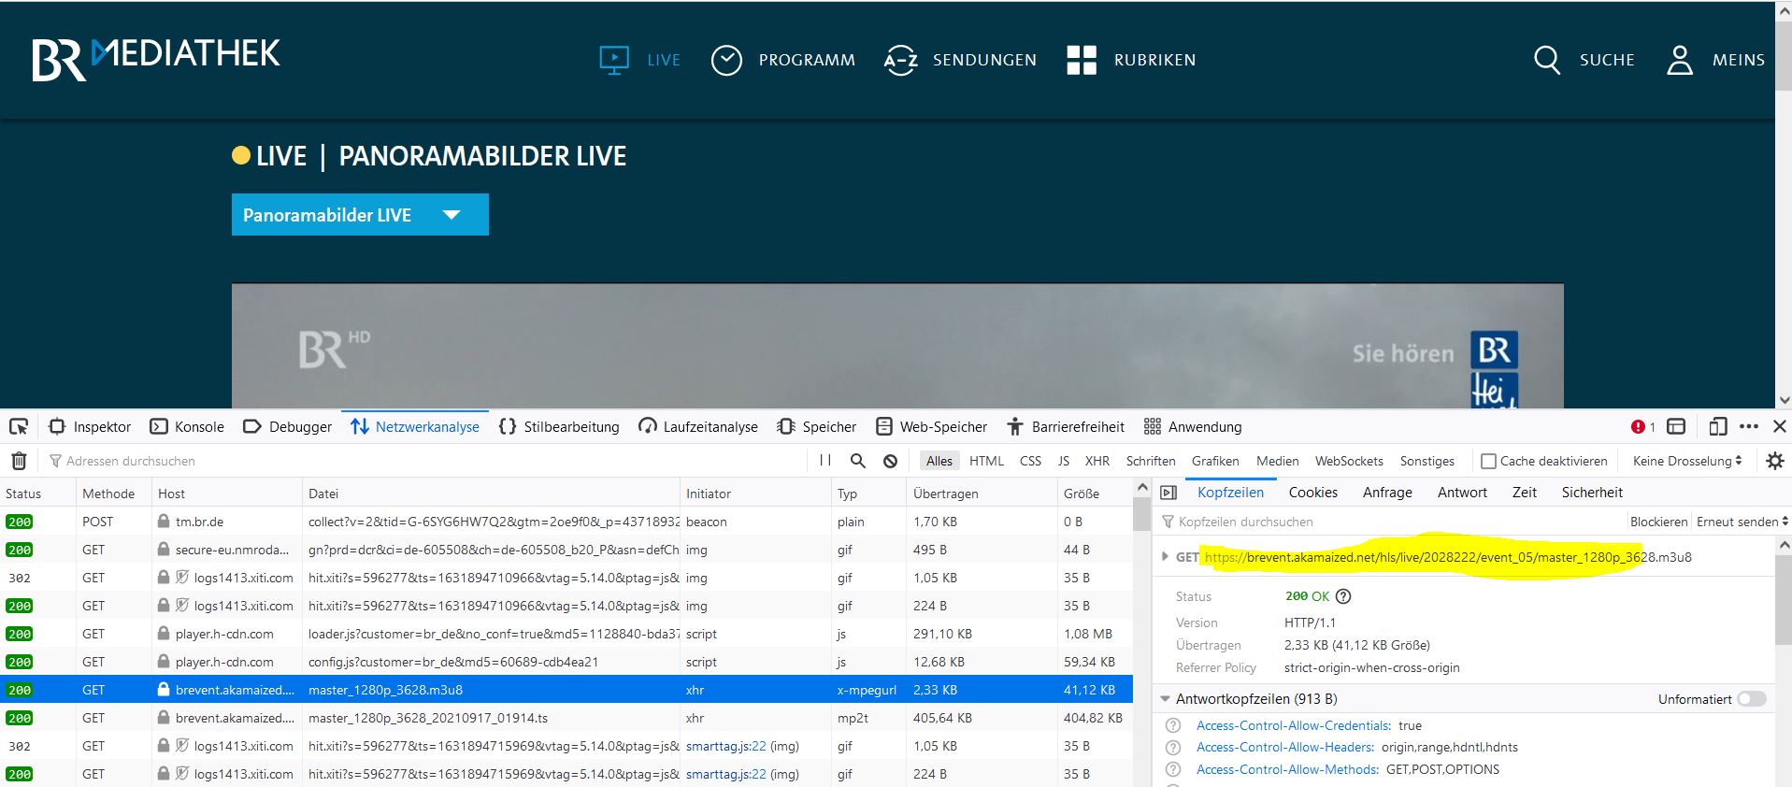This screenshot has height=787, width=1792.
Task: Click Kopfzeilen durchsuchen filter field
Action: 1391,522
